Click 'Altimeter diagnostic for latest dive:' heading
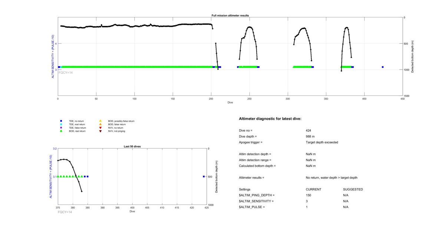445x230 pixels. point(270,119)
